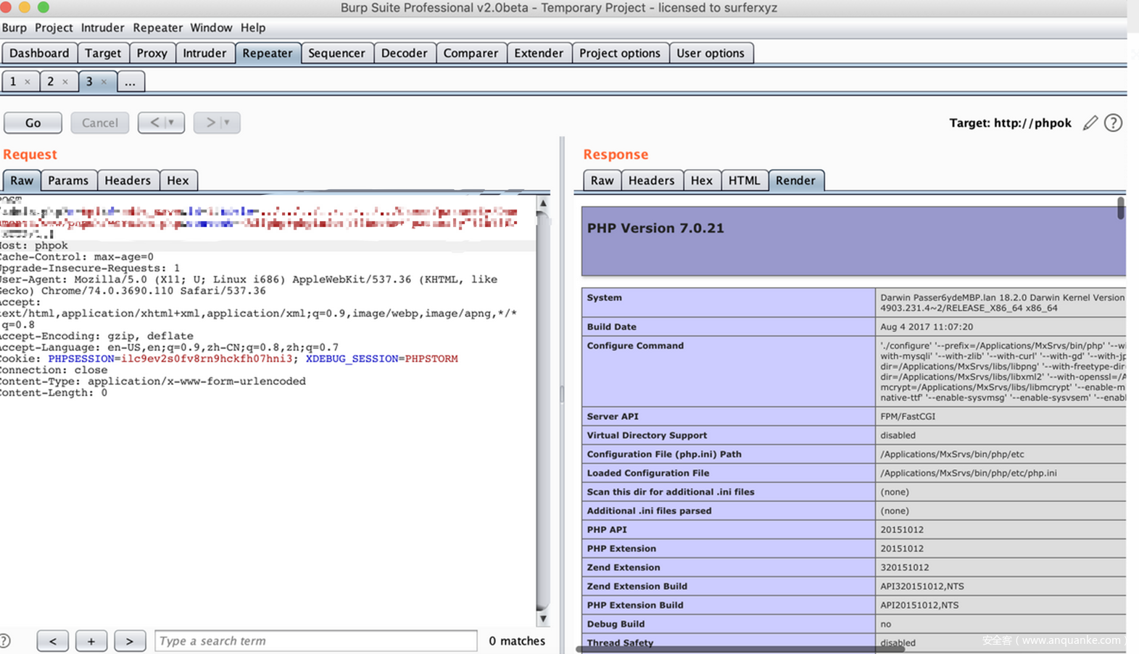
Task: Show the request Hex view
Action: 178,181
